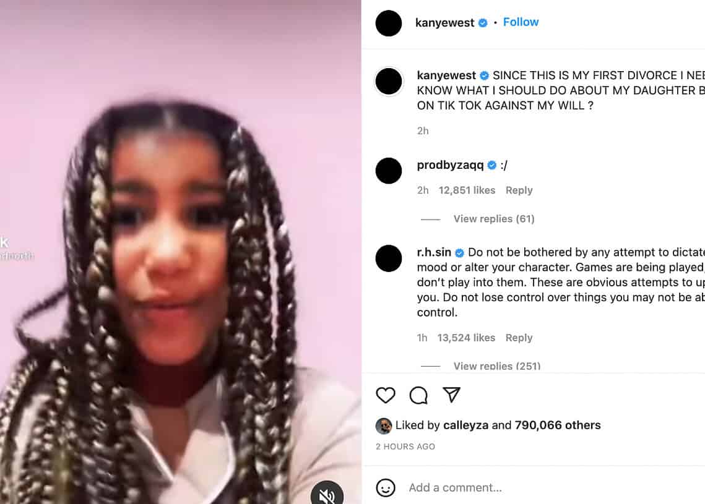The height and width of the screenshot is (504, 705).
Task: View 13,524 likes on r.h.sin comment
Action: pyautogui.click(x=466, y=338)
